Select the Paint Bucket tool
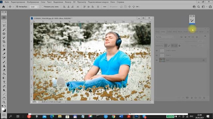The image size is (213, 119). (4, 74)
